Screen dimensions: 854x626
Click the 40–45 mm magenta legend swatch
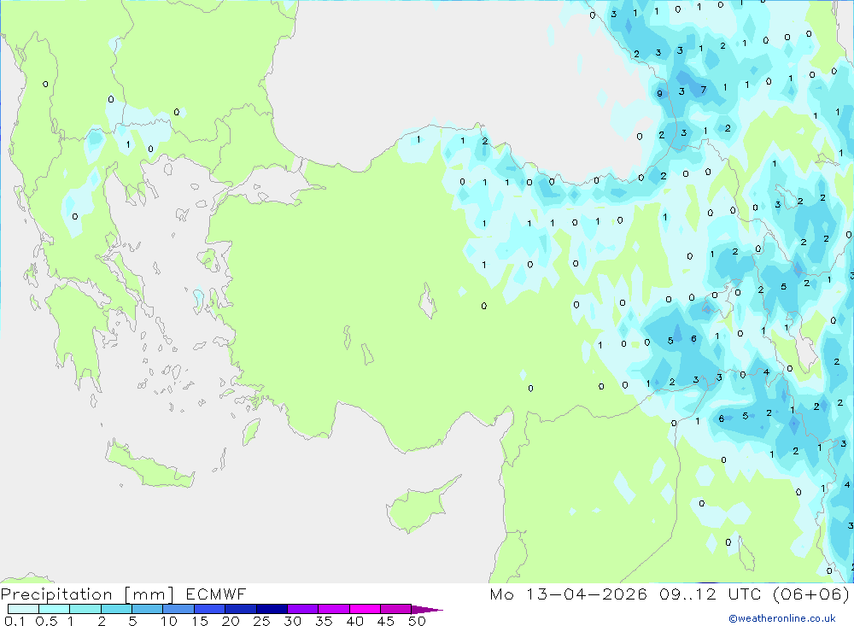click(x=365, y=609)
